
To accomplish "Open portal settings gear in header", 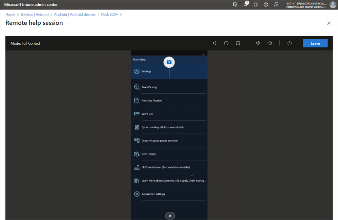I will click(x=255, y=4).
